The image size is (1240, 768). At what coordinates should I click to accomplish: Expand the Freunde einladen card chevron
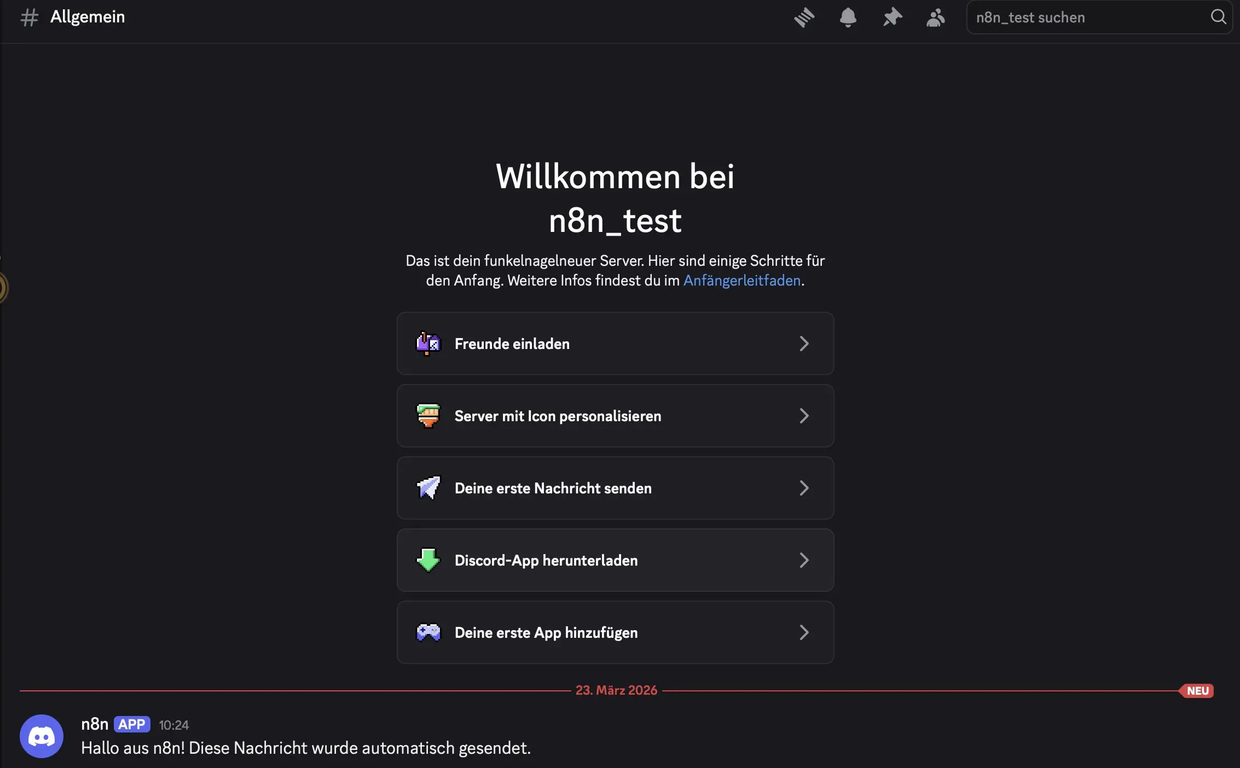804,344
